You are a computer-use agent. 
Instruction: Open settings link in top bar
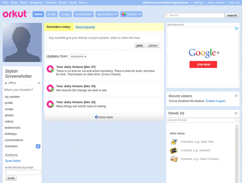[x=198, y=3]
